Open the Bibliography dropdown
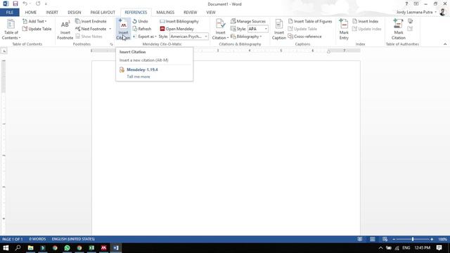450x253 pixels. click(x=246, y=37)
